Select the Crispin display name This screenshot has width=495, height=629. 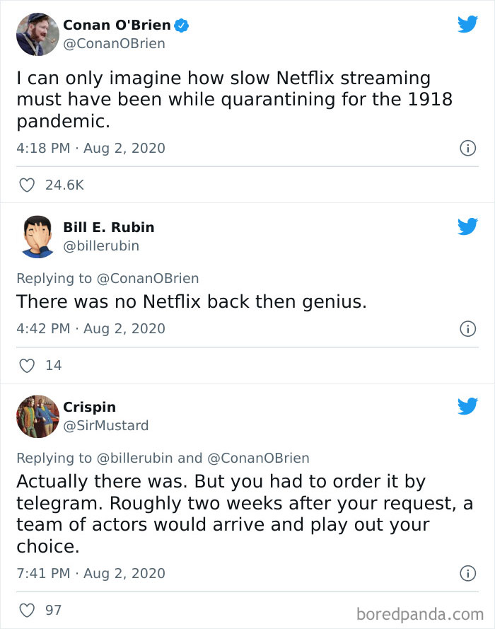pyautogui.click(x=90, y=407)
